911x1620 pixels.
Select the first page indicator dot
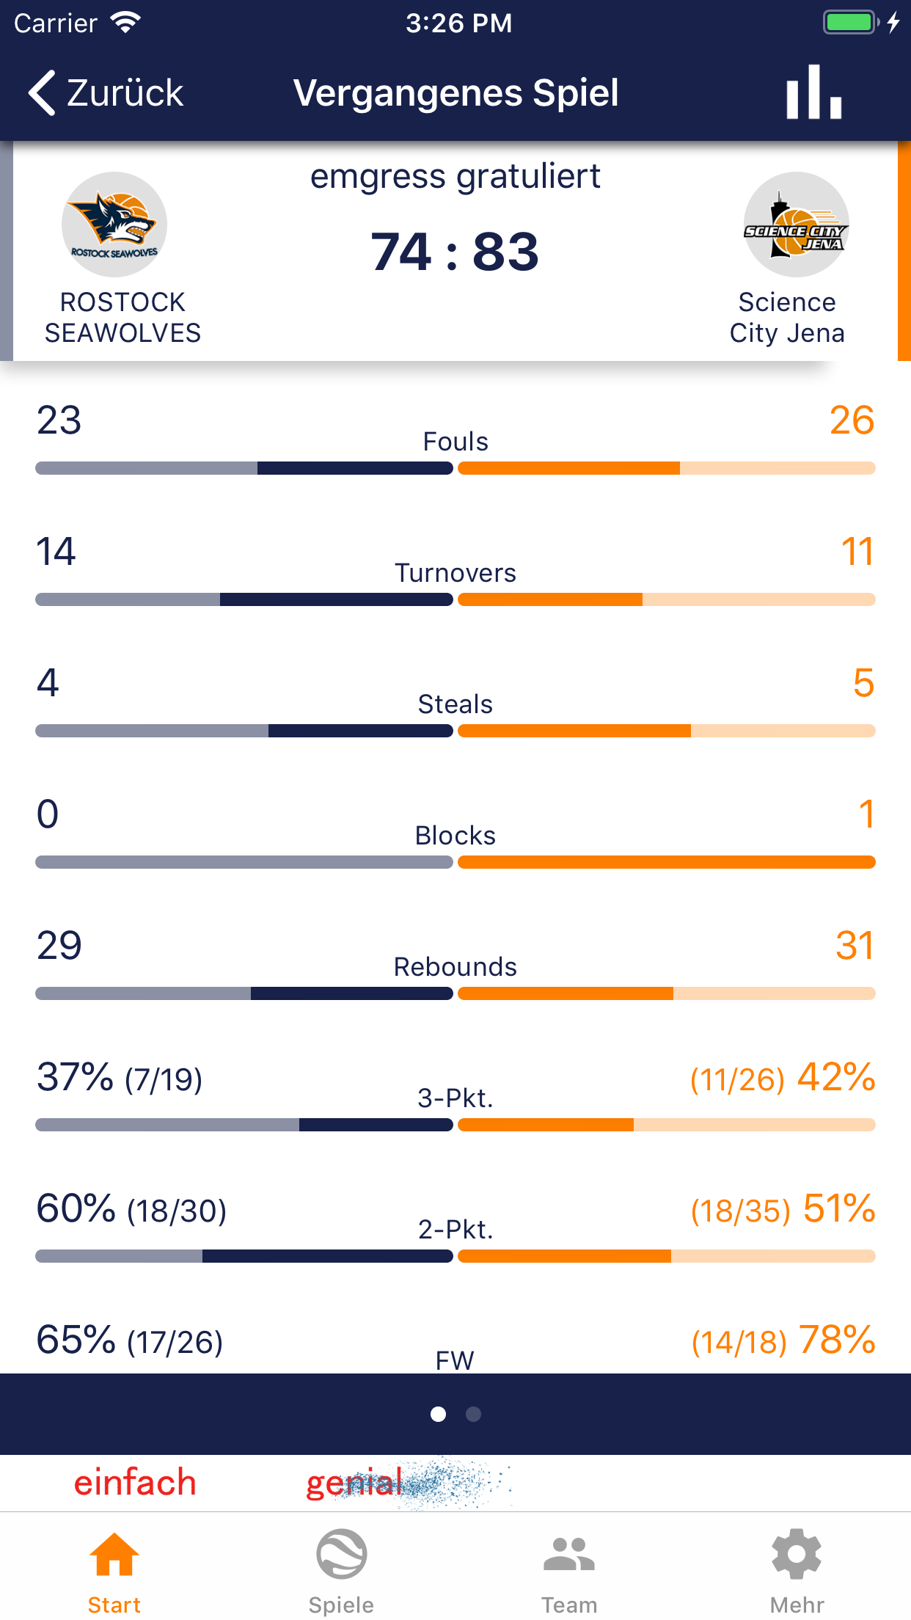(x=439, y=1414)
